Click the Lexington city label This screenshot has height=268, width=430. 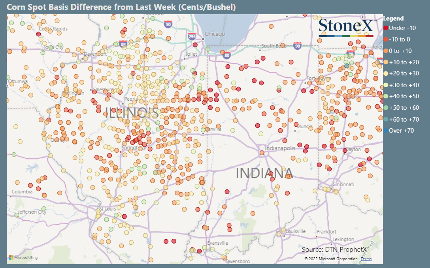[343, 239]
